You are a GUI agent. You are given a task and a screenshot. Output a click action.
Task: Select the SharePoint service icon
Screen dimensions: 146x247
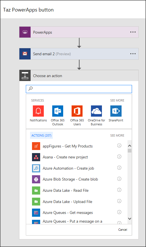coord(116,111)
